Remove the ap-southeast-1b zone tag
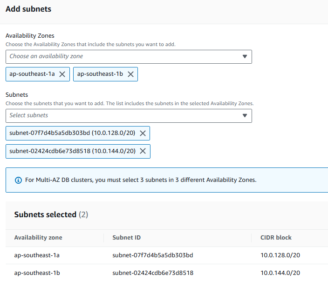 pos(130,74)
